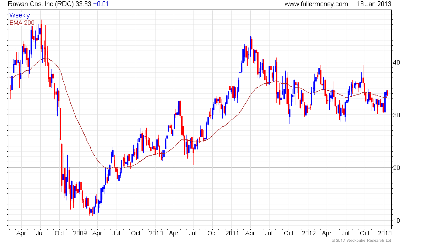This screenshot has height=244, width=428.
Task: Click the Rowan Cos. Inc (RDC) title
Action: [41, 4]
